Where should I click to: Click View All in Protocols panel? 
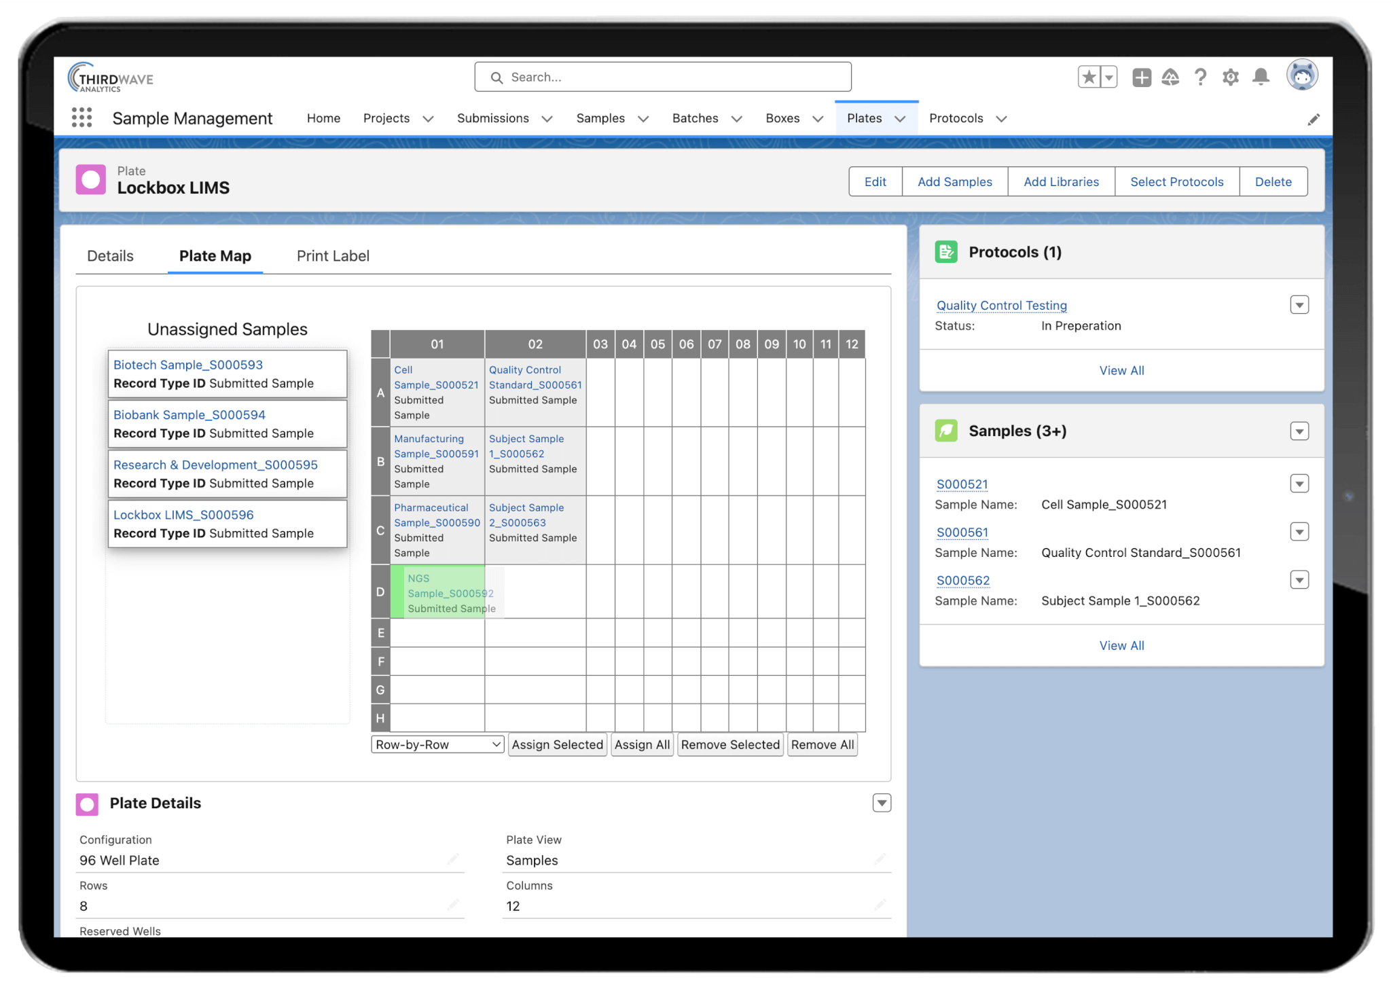[1121, 370]
